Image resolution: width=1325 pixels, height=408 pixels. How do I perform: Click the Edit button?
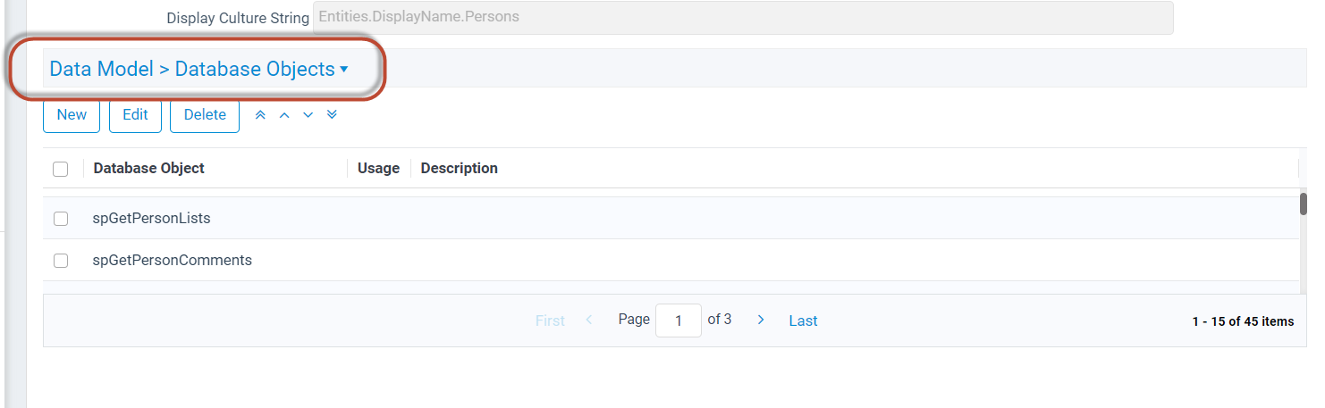click(x=135, y=115)
